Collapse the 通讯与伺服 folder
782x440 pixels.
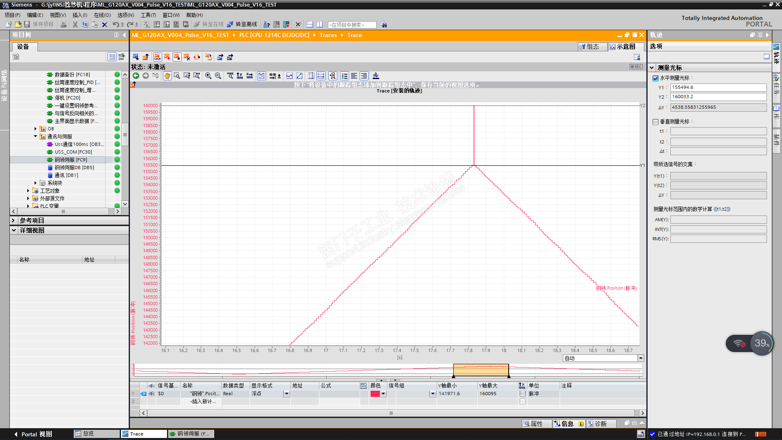[35, 136]
